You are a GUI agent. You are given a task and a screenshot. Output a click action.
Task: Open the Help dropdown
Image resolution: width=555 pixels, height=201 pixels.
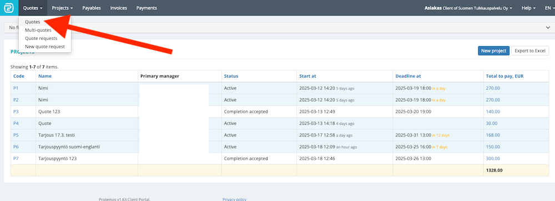click(528, 8)
